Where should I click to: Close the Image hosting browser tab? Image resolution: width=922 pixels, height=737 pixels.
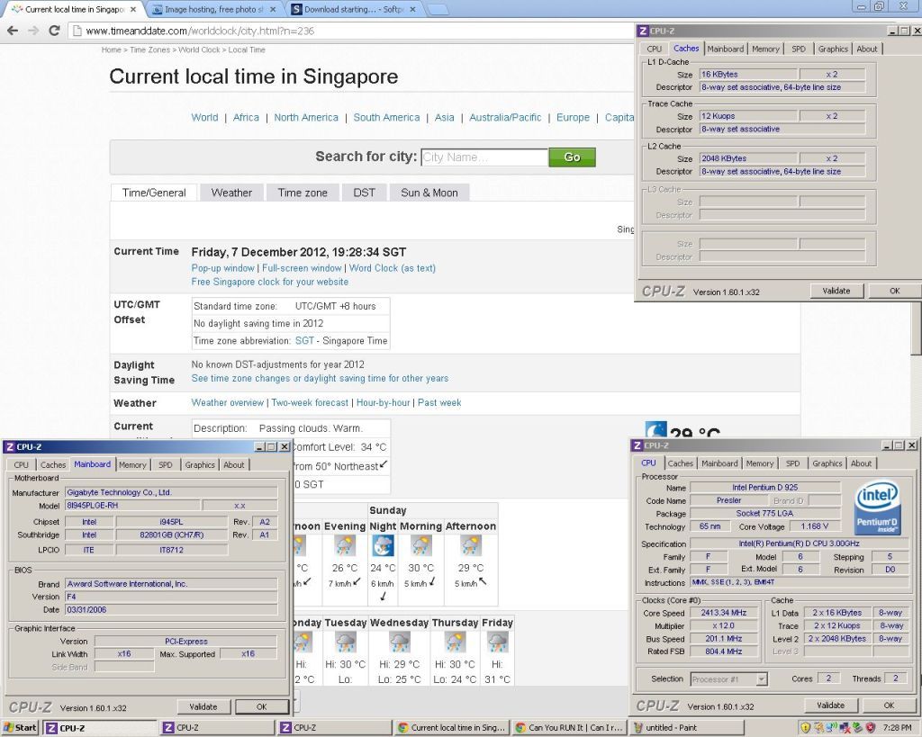point(274,9)
